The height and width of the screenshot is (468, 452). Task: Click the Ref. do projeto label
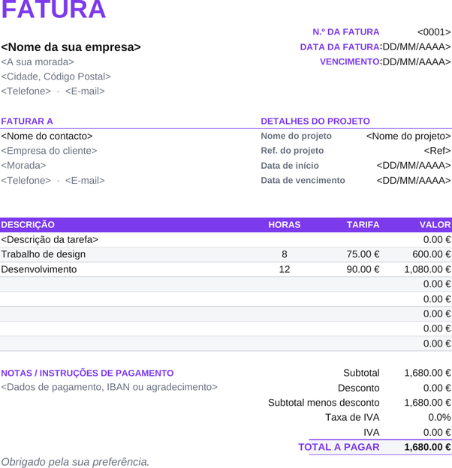(x=292, y=151)
